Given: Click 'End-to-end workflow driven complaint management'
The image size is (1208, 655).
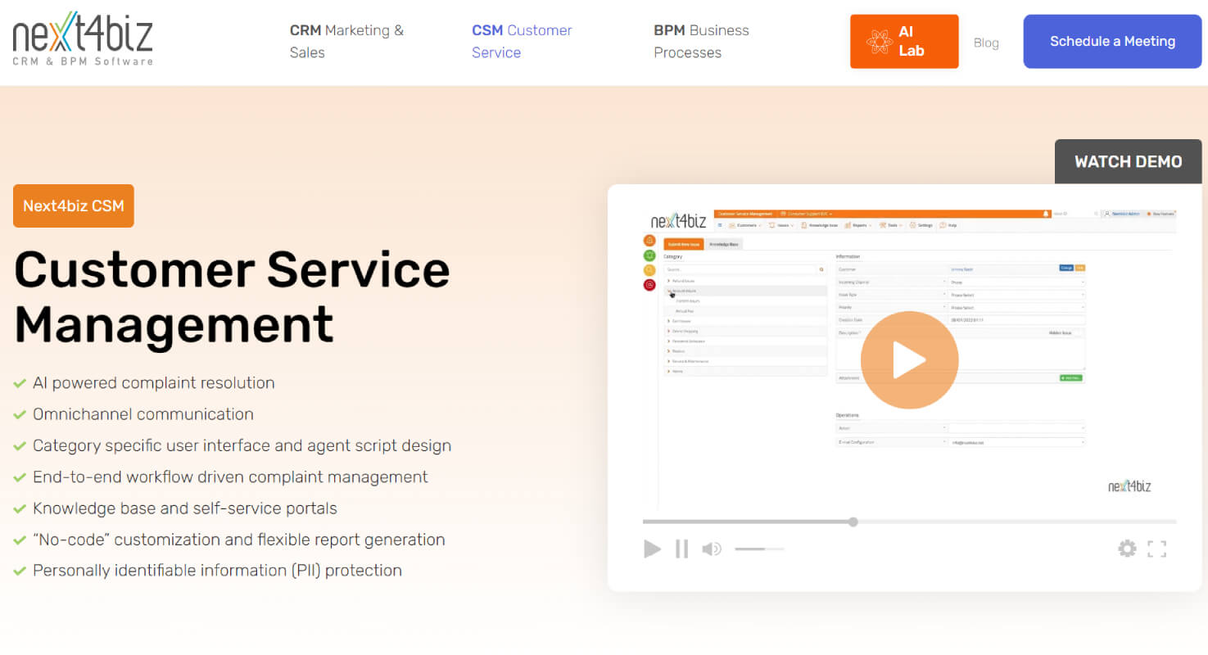Looking at the screenshot, I should pyautogui.click(x=230, y=477).
